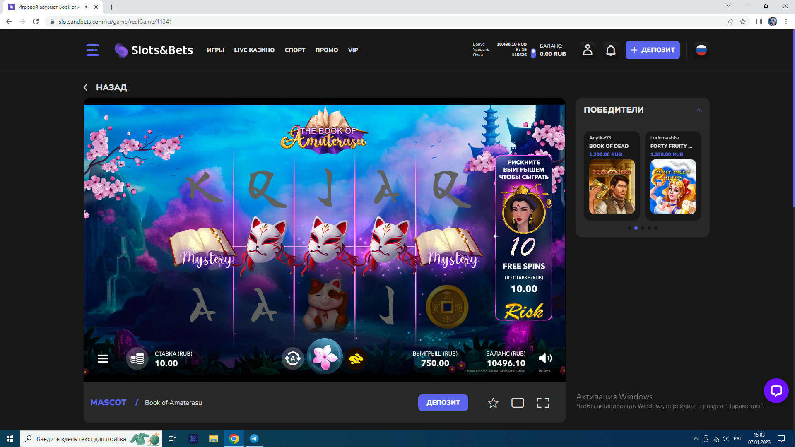This screenshot has width=795, height=447.
Task: Open the bet coins selector
Action: point(137,358)
